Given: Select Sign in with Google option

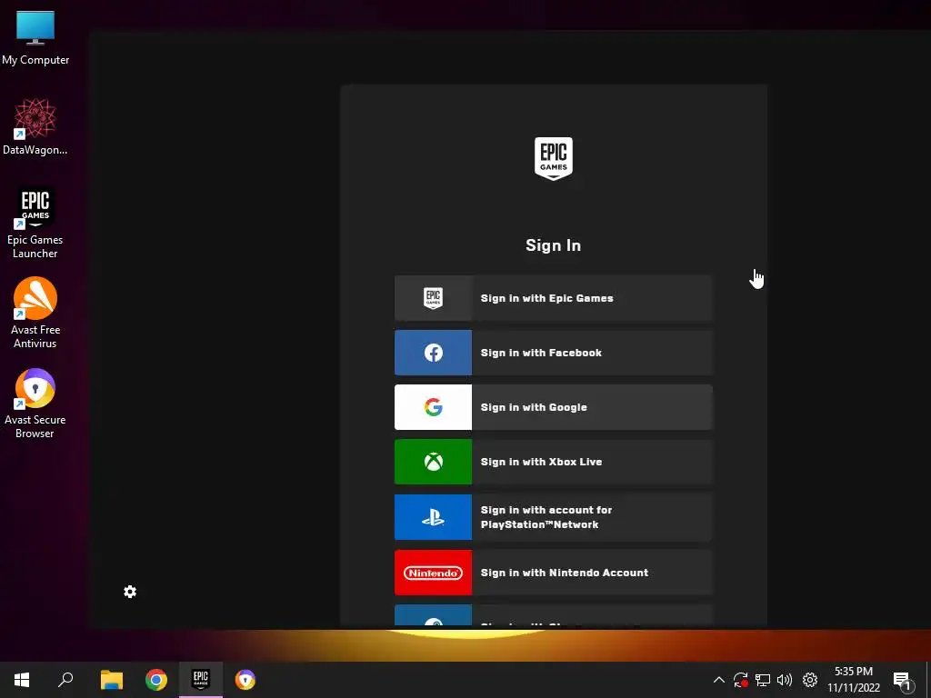Looking at the screenshot, I should tap(554, 407).
